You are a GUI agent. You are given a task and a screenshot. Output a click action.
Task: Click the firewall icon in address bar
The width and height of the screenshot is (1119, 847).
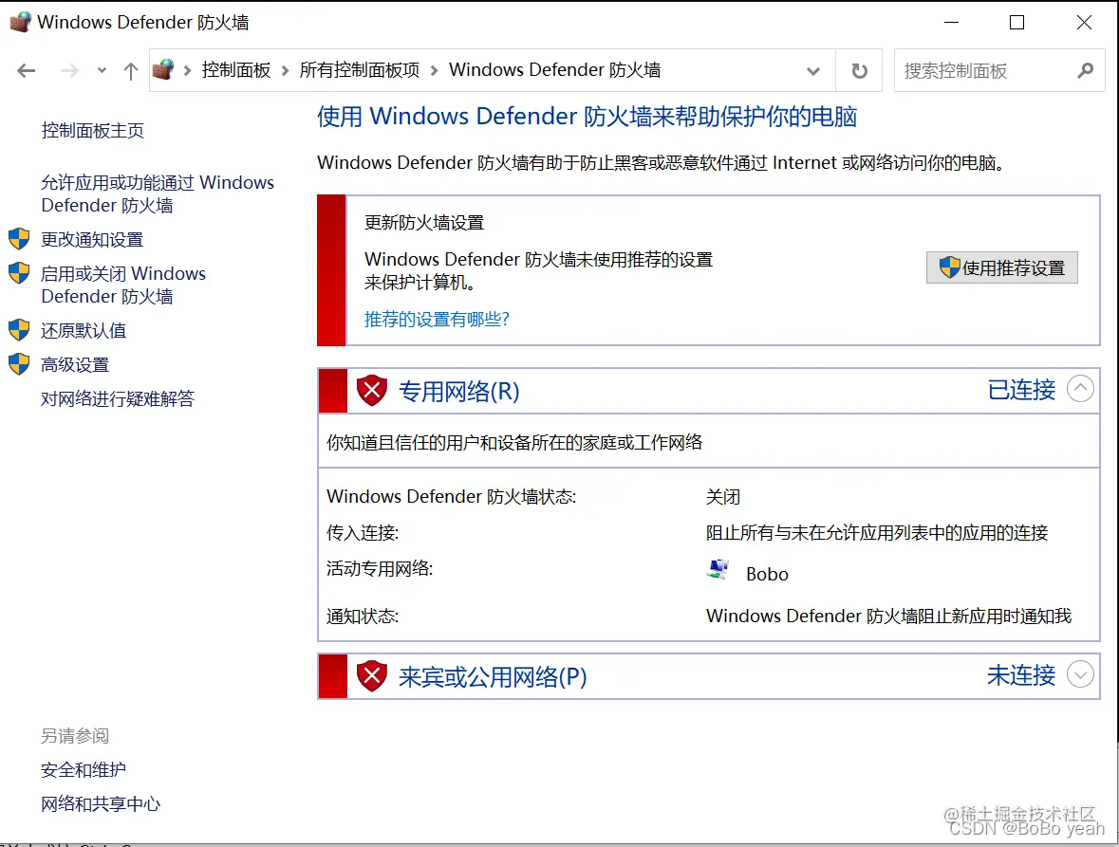[x=163, y=70]
